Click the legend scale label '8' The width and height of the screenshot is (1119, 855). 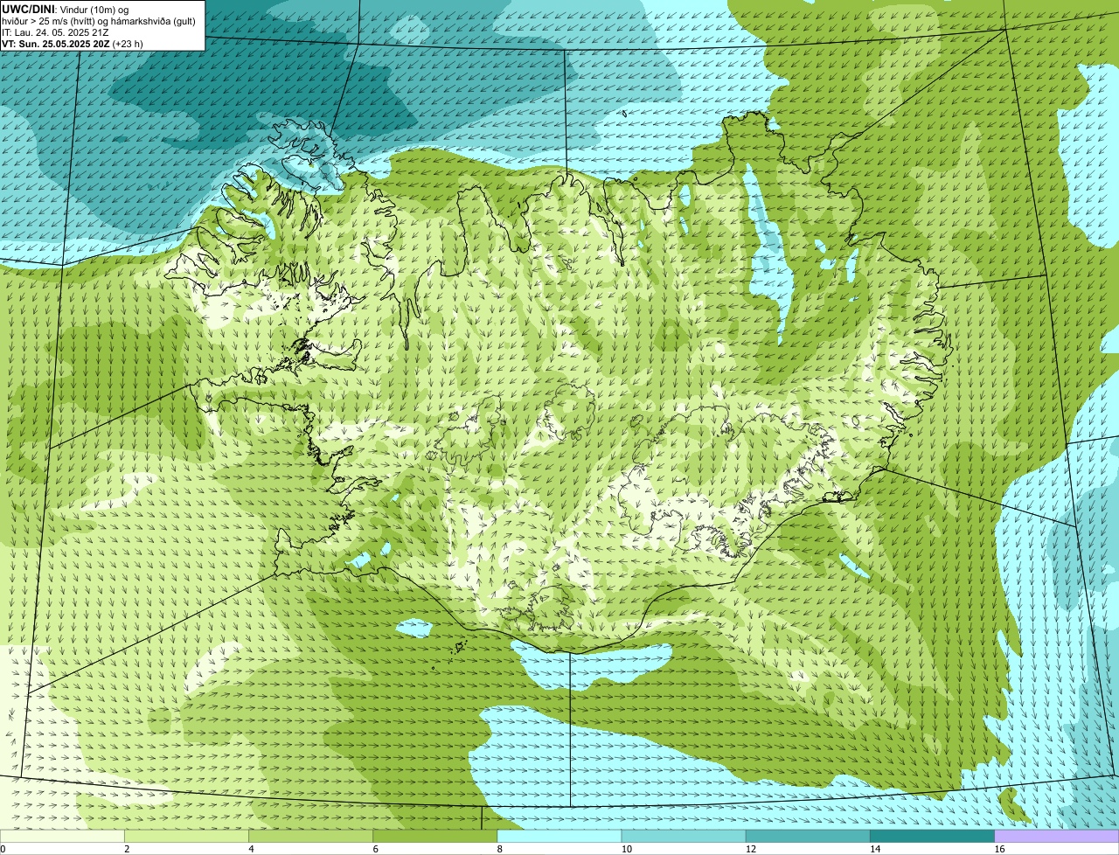(499, 849)
